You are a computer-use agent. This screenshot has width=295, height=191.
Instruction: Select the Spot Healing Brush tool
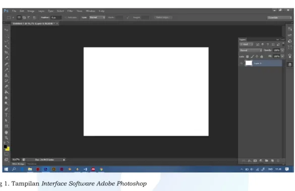point(7,65)
